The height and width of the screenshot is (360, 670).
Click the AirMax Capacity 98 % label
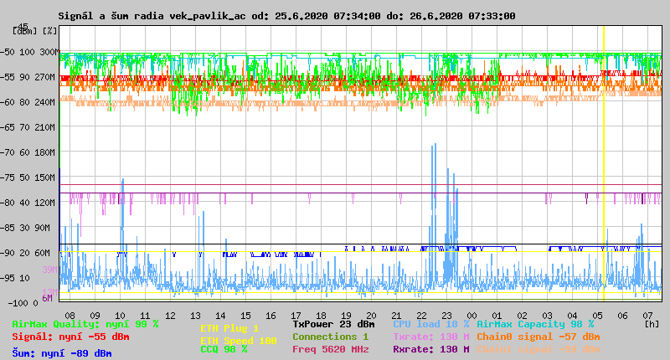535,324
